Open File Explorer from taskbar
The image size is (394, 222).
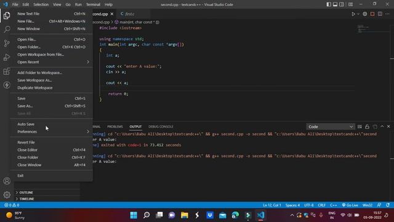click(185, 215)
